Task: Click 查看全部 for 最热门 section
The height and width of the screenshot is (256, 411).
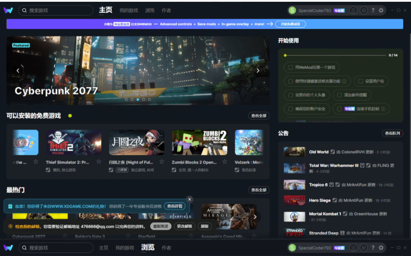Action: (x=259, y=190)
